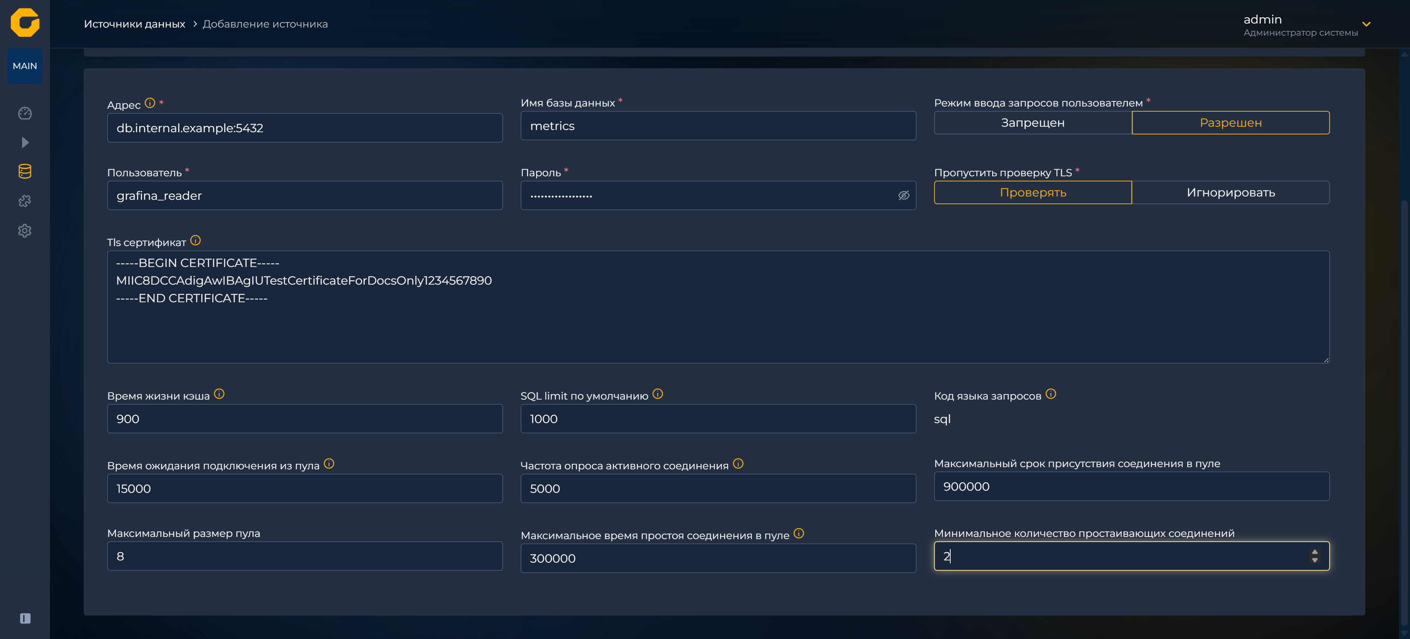Open the data sources database icon
1410x639 pixels.
25,172
